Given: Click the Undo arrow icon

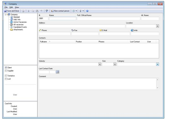Looking at the screenshot, I should (41, 11).
